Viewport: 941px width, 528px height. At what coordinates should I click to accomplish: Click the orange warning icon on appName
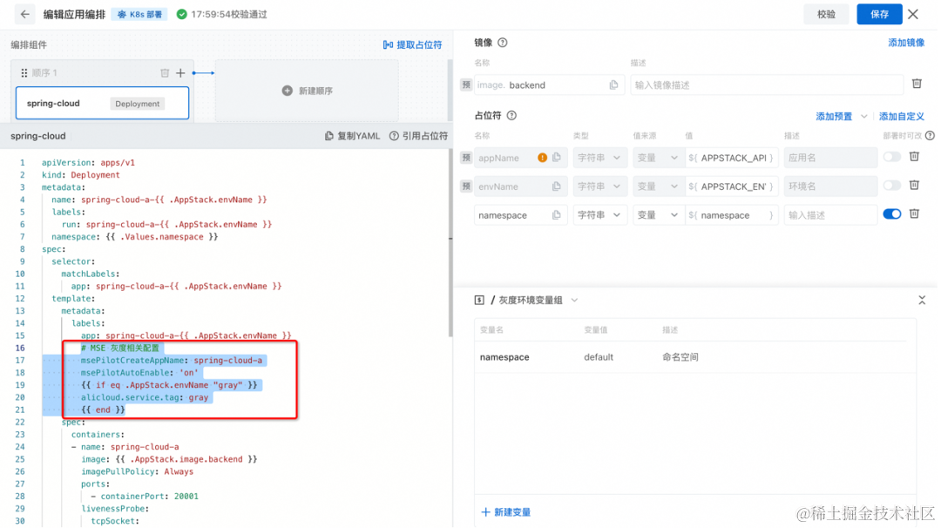click(544, 158)
